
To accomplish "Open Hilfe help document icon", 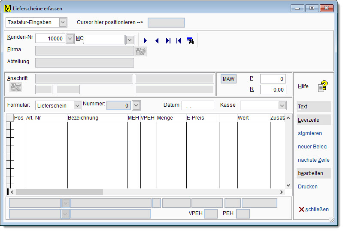I will pyautogui.click(x=322, y=86).
